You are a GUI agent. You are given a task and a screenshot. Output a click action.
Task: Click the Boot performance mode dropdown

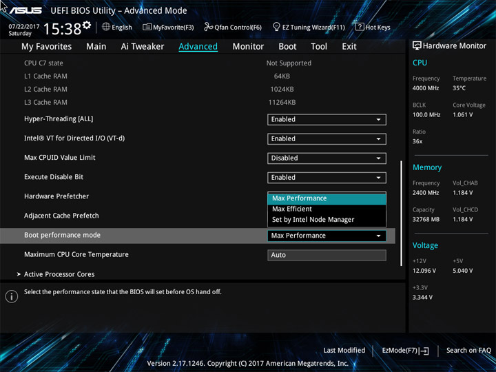pos(327,236)
